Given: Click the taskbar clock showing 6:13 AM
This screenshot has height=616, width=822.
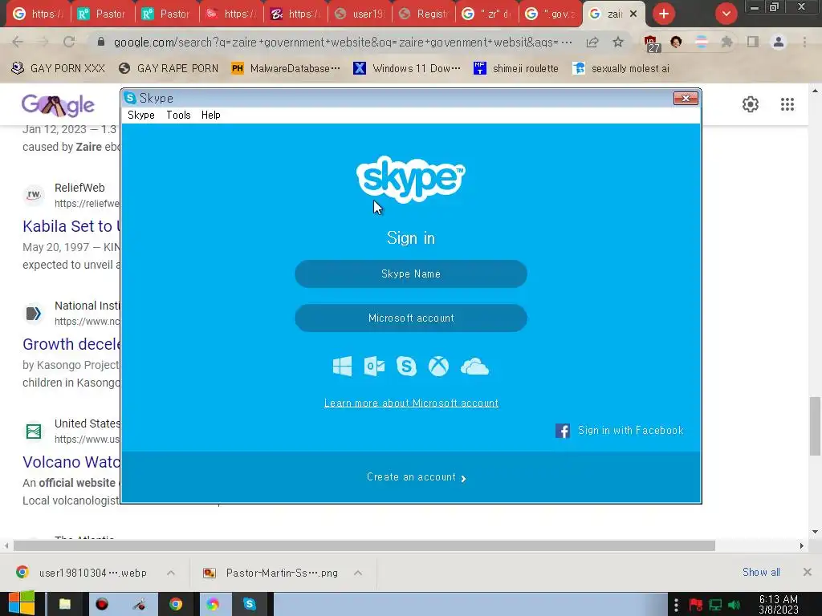Looking at the screenshot, I should [779, 605].
